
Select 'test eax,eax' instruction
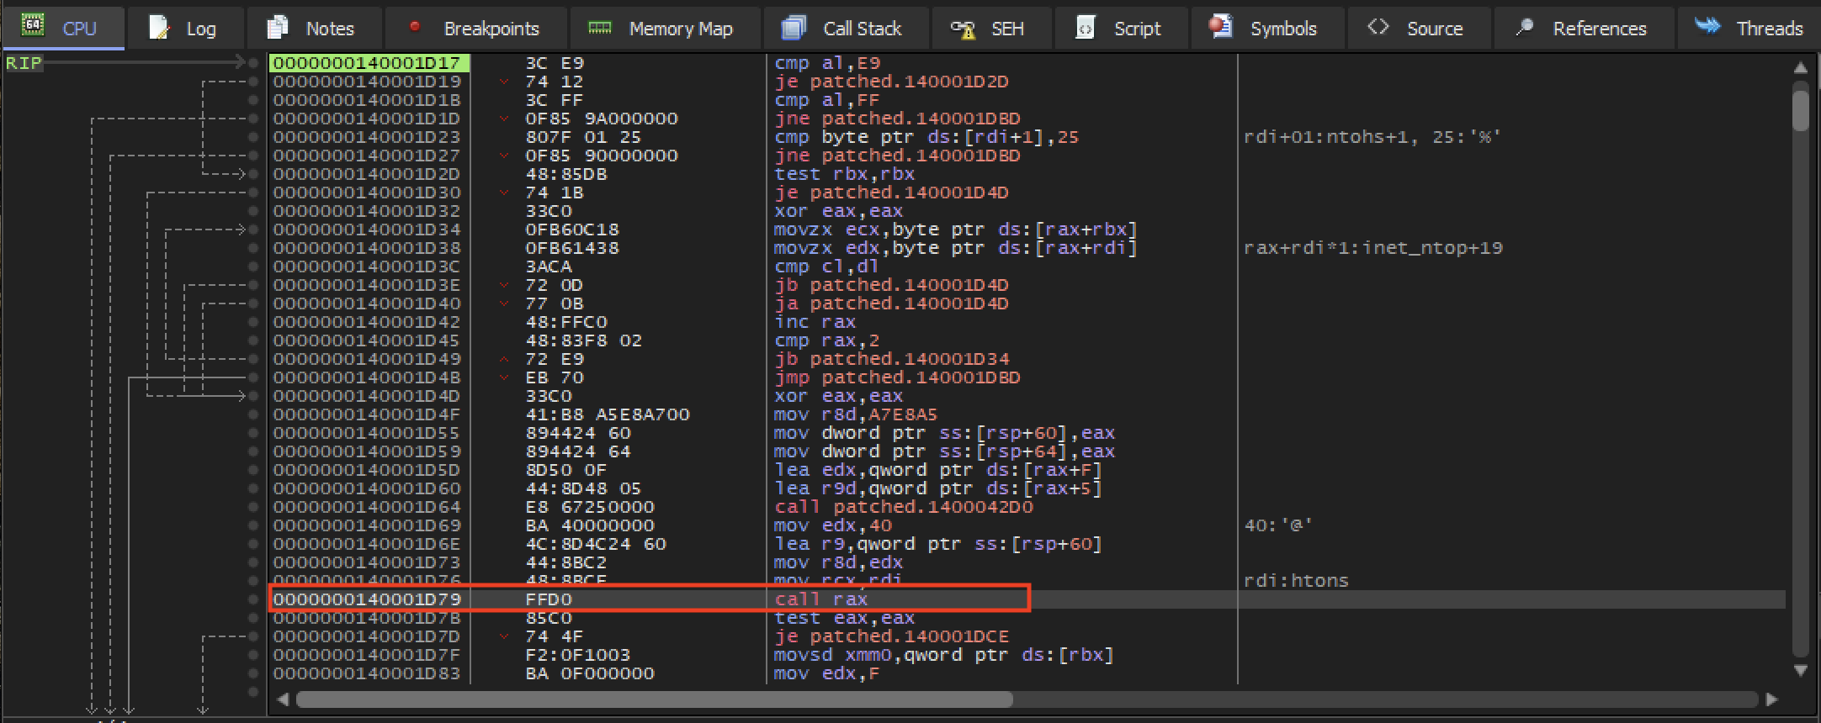point(845,618)
